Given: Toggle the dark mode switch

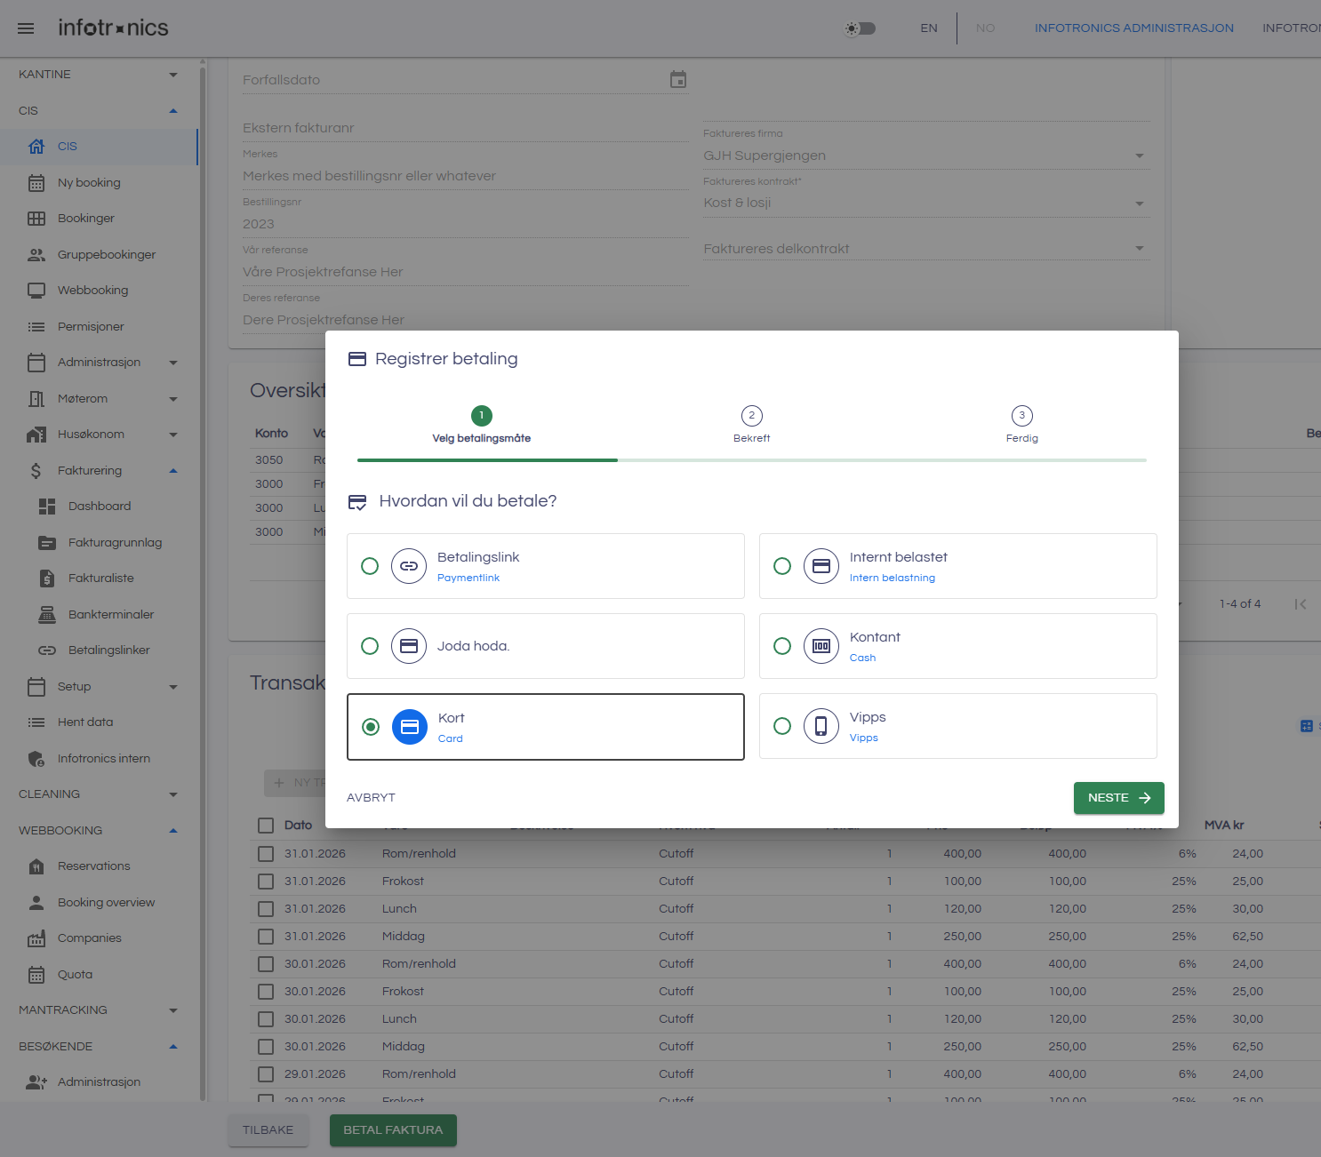Looking at the screenshot, I should tap(860, 28).
